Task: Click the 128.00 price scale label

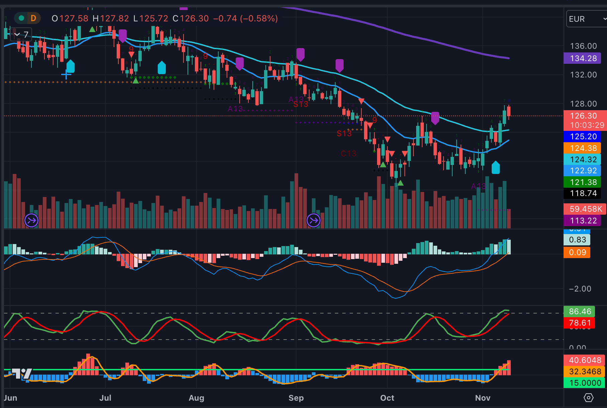Action: tap(583, 104)
